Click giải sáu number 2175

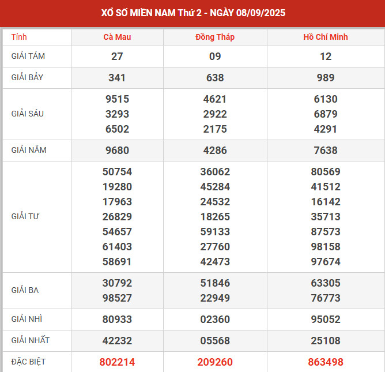point(215,129)
